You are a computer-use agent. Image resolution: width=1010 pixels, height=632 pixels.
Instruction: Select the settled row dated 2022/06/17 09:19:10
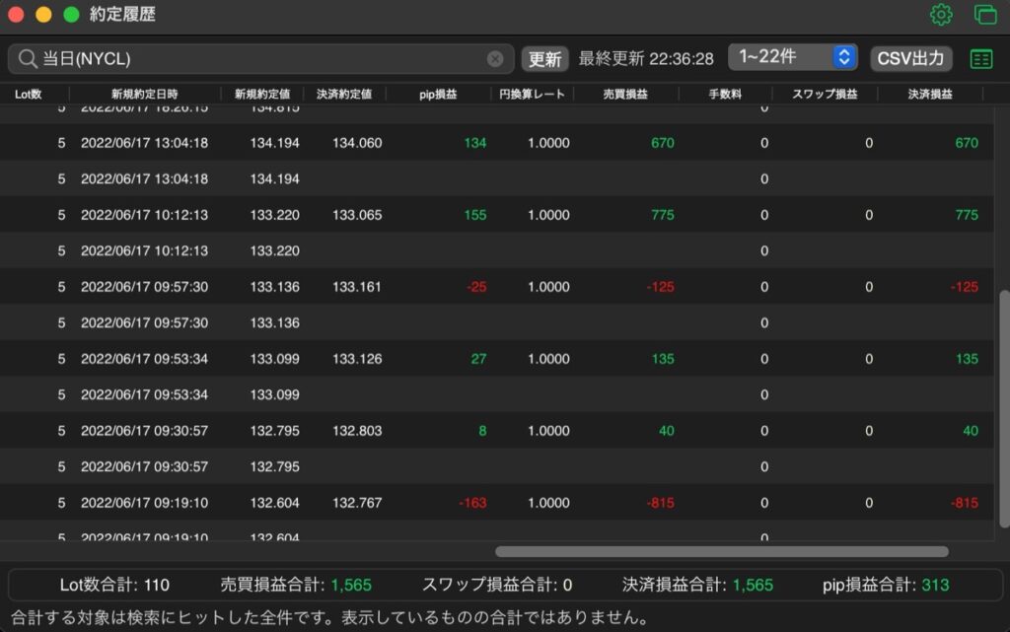497,503
